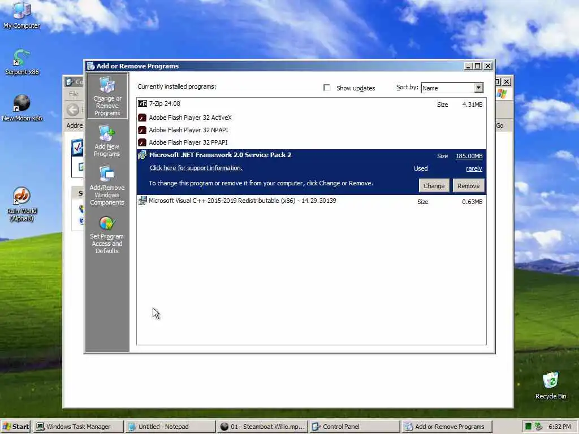Click the 0.63MB size value

[x=472, y=202]
